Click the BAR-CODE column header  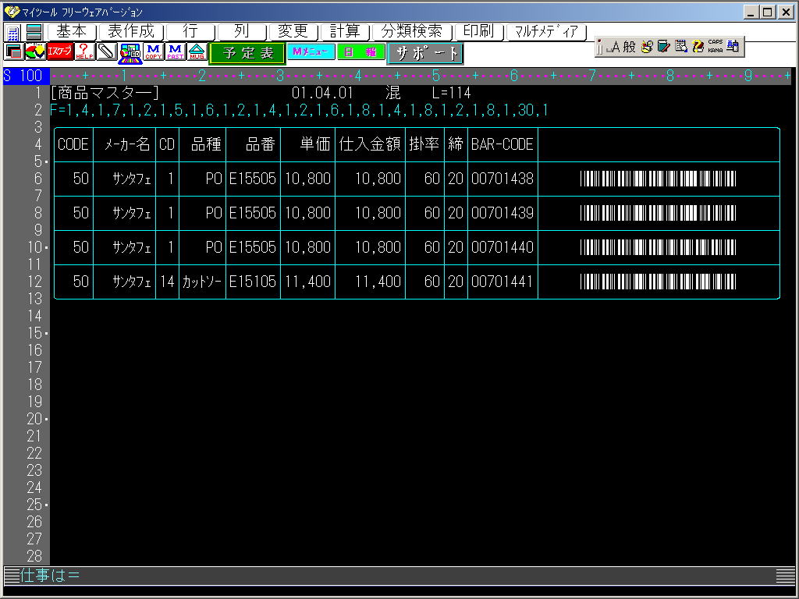point(502,144)
